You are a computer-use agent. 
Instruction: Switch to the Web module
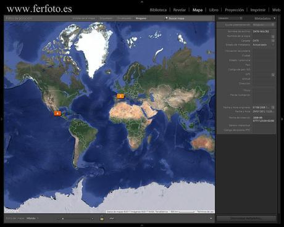(276, 10)
